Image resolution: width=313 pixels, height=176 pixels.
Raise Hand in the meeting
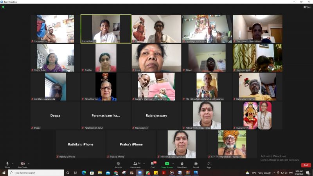coord(182,165)
